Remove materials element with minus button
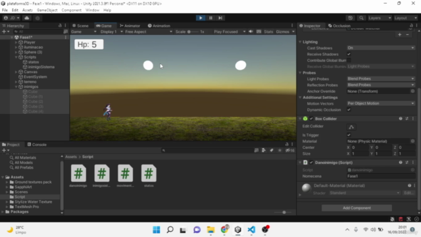Screen dimensions: 421x237 407,35
